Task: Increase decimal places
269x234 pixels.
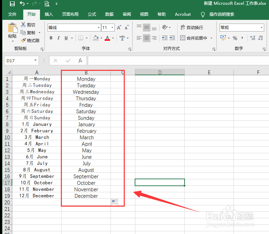Action: click(253, 38)
